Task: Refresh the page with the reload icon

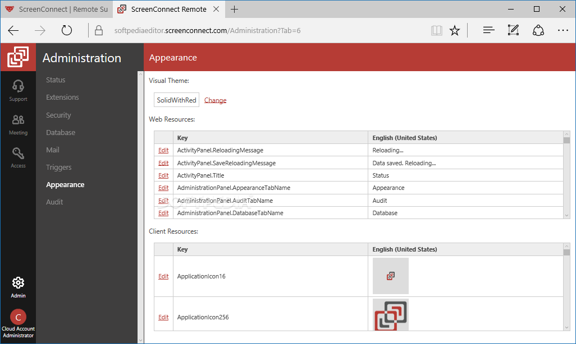Action: (x=66, y=30)
